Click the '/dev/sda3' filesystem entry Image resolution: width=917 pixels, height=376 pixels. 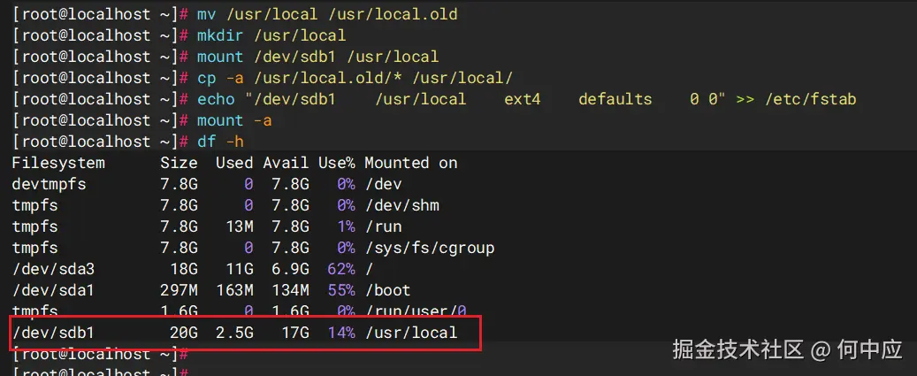click(x=53, y=269)
